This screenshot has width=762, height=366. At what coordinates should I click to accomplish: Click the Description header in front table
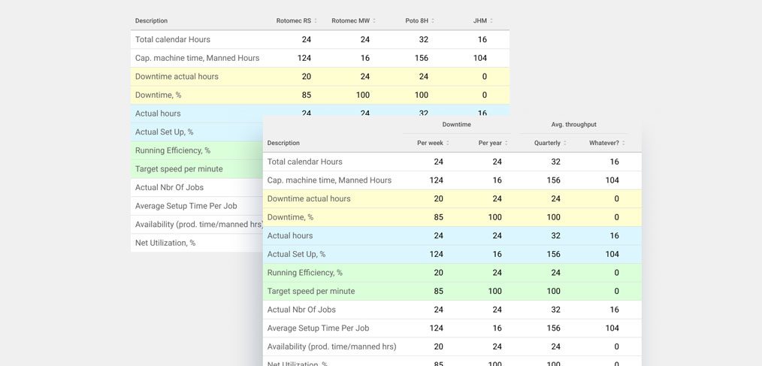(283, 143)
